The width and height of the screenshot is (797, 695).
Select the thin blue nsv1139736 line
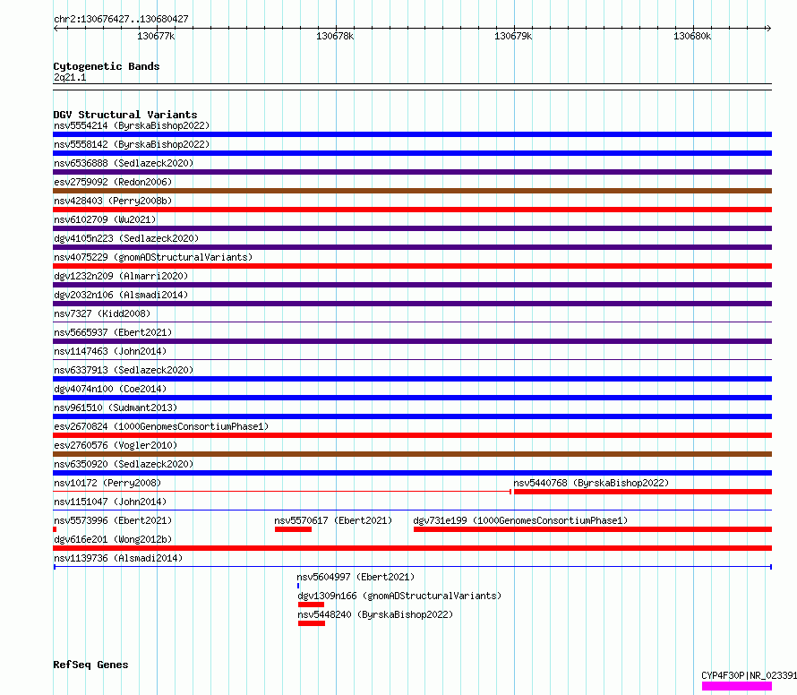(413, 566)
